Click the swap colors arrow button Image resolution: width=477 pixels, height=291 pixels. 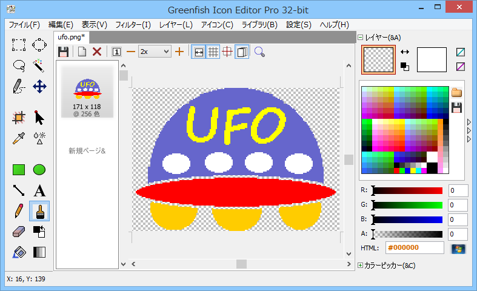(x=405, y=52)
